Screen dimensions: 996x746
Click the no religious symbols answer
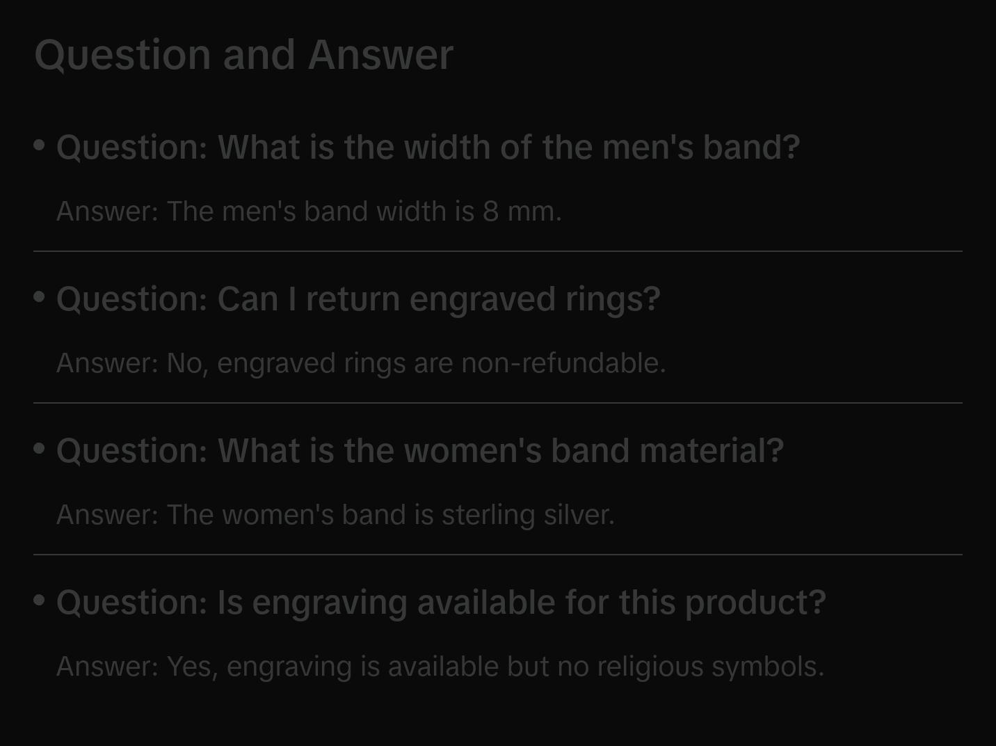pos(440,667)
